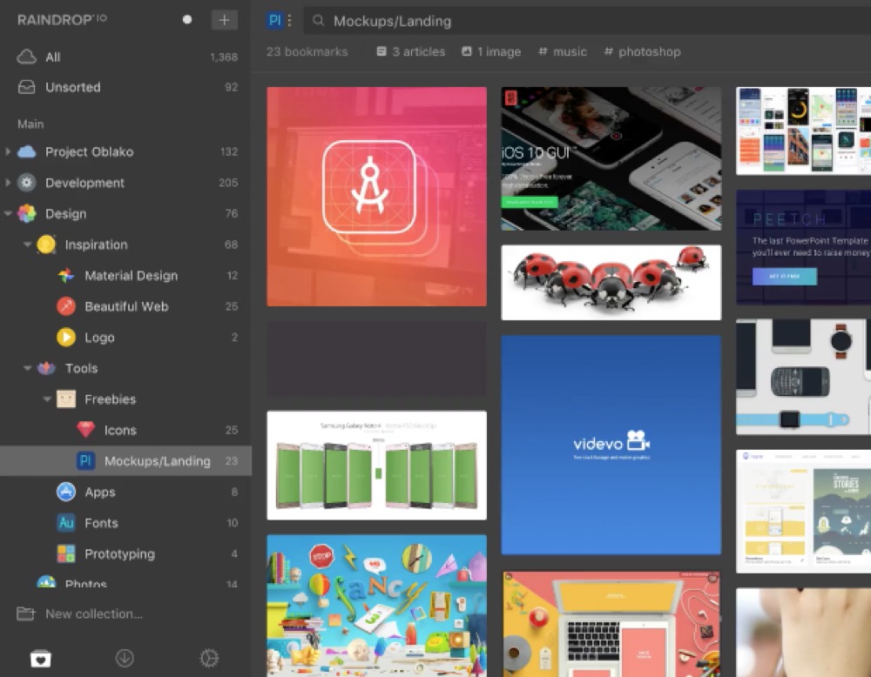Open the settings gear in the bottom bar
The image size is (871, 677).
click(x=209, y=659)
